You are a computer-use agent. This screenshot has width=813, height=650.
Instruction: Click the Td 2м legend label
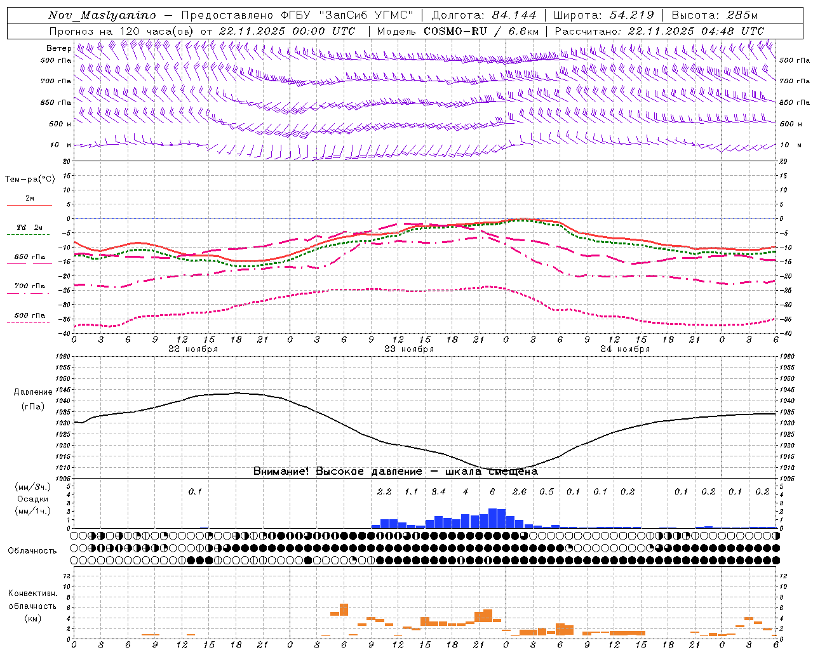click(29, 227)
